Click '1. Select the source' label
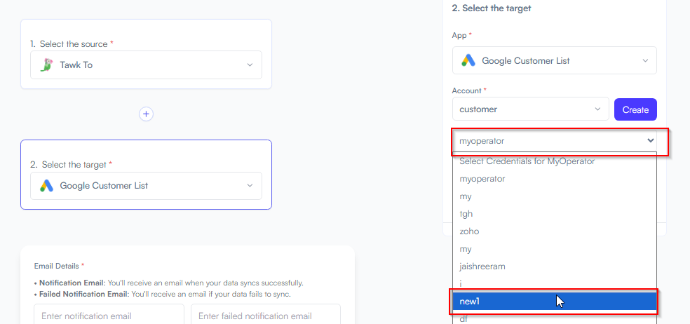This screenshot has width=690, height=324. pos(72,44)
